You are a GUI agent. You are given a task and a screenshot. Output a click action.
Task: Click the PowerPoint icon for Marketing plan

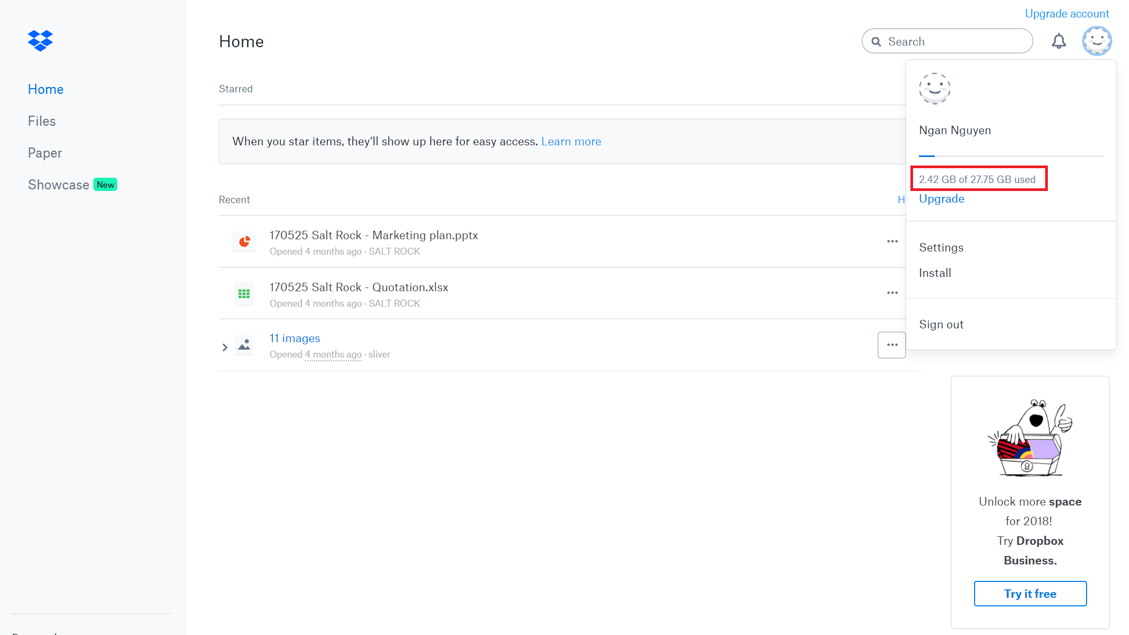click(x=244, y=242)
